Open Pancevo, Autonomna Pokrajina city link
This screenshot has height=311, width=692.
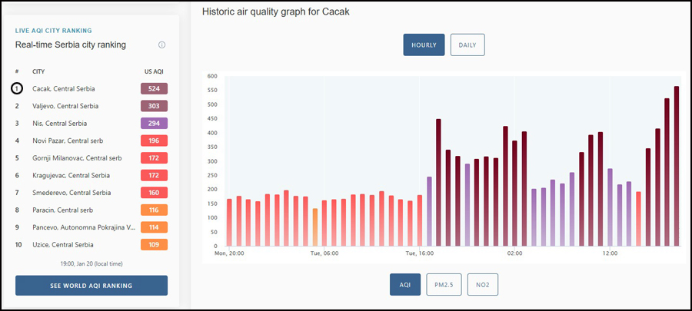point(84,227)
